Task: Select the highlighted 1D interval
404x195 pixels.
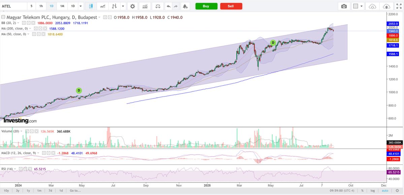Action: point(52,6)
